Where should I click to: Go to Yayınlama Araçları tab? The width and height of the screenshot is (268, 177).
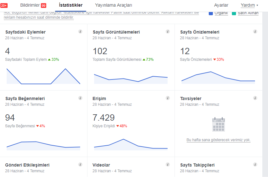click(x=113, y=5)
